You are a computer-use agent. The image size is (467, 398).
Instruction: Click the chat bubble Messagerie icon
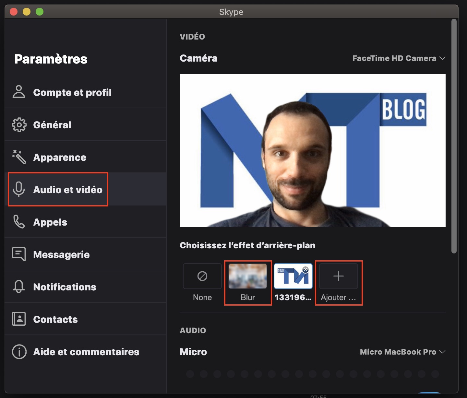[x=19, y=254]
